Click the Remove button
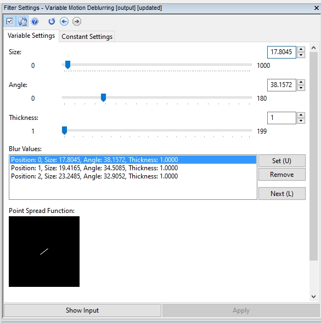Screen dimensions: 321x323 pos(282,175)
